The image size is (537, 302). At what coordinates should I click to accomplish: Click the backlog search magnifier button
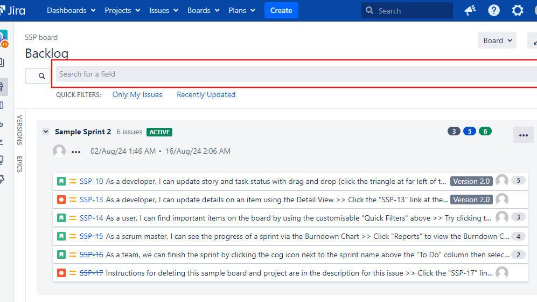point(38,76)
